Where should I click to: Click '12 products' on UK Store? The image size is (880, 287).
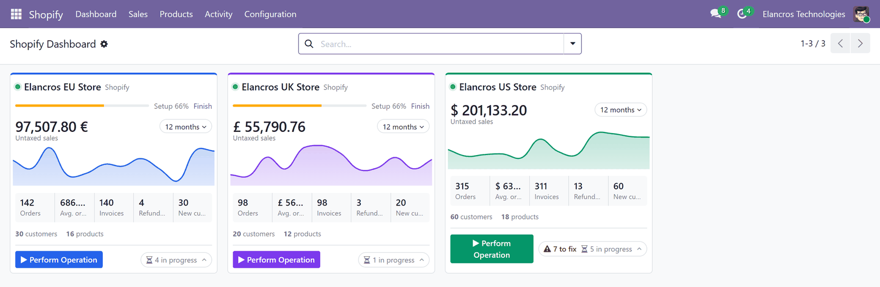(x=302, y=234)
